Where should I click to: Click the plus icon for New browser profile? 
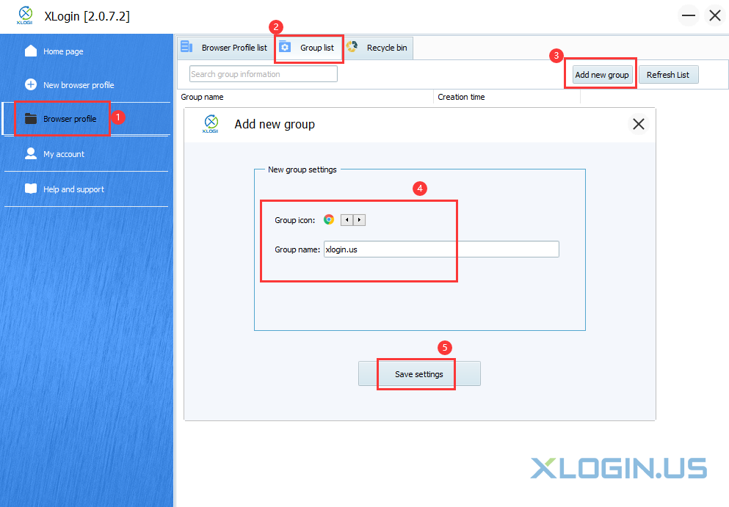(x=31, y=84)
